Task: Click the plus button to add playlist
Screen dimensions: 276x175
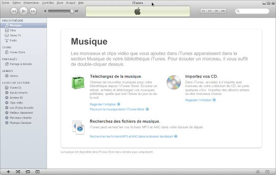Action: [8, 172]
